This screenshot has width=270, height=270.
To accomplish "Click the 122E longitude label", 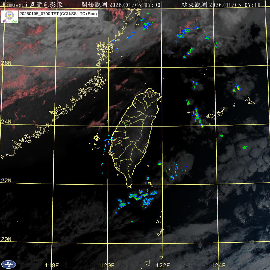I will [x=163, y=265].
